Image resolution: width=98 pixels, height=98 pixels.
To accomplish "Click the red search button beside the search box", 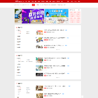I will (33, 5).
